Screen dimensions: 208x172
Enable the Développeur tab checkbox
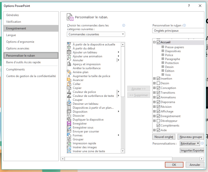point(158,121)
